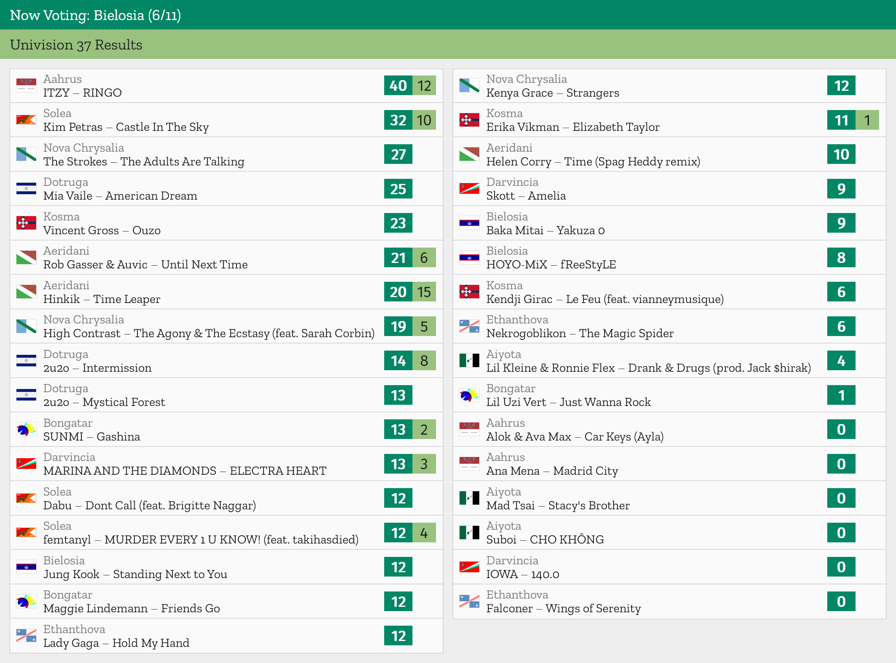Click the song title Maggie Lindemann – Friends Go

(x=132, y=609)
